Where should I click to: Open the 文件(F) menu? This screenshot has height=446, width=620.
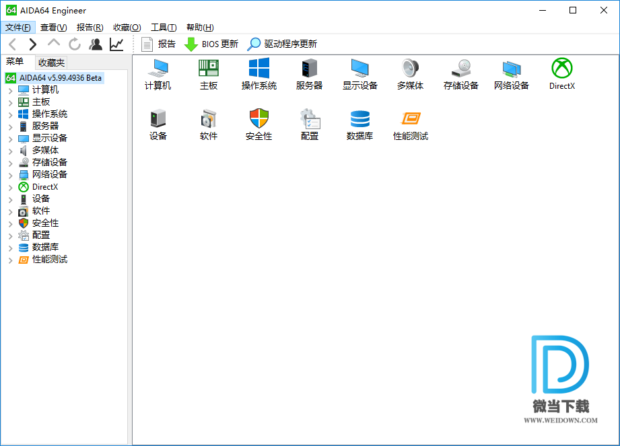coord(18,28)
